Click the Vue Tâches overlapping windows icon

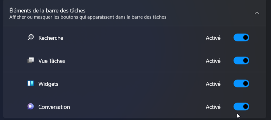[31, 61]
